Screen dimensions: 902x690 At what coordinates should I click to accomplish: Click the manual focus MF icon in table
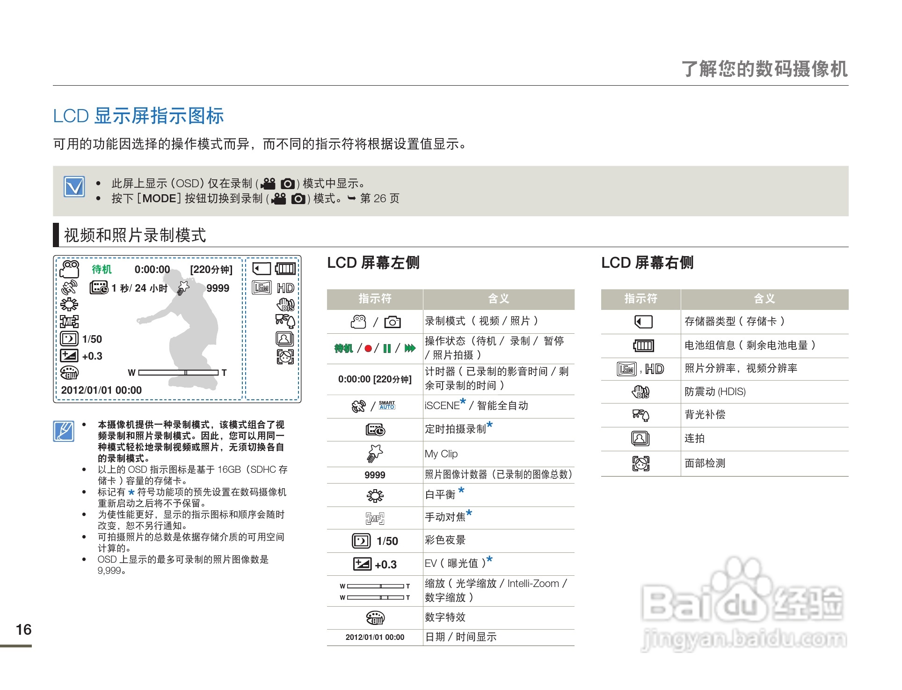pyautogui.click(x=375, y=518)
